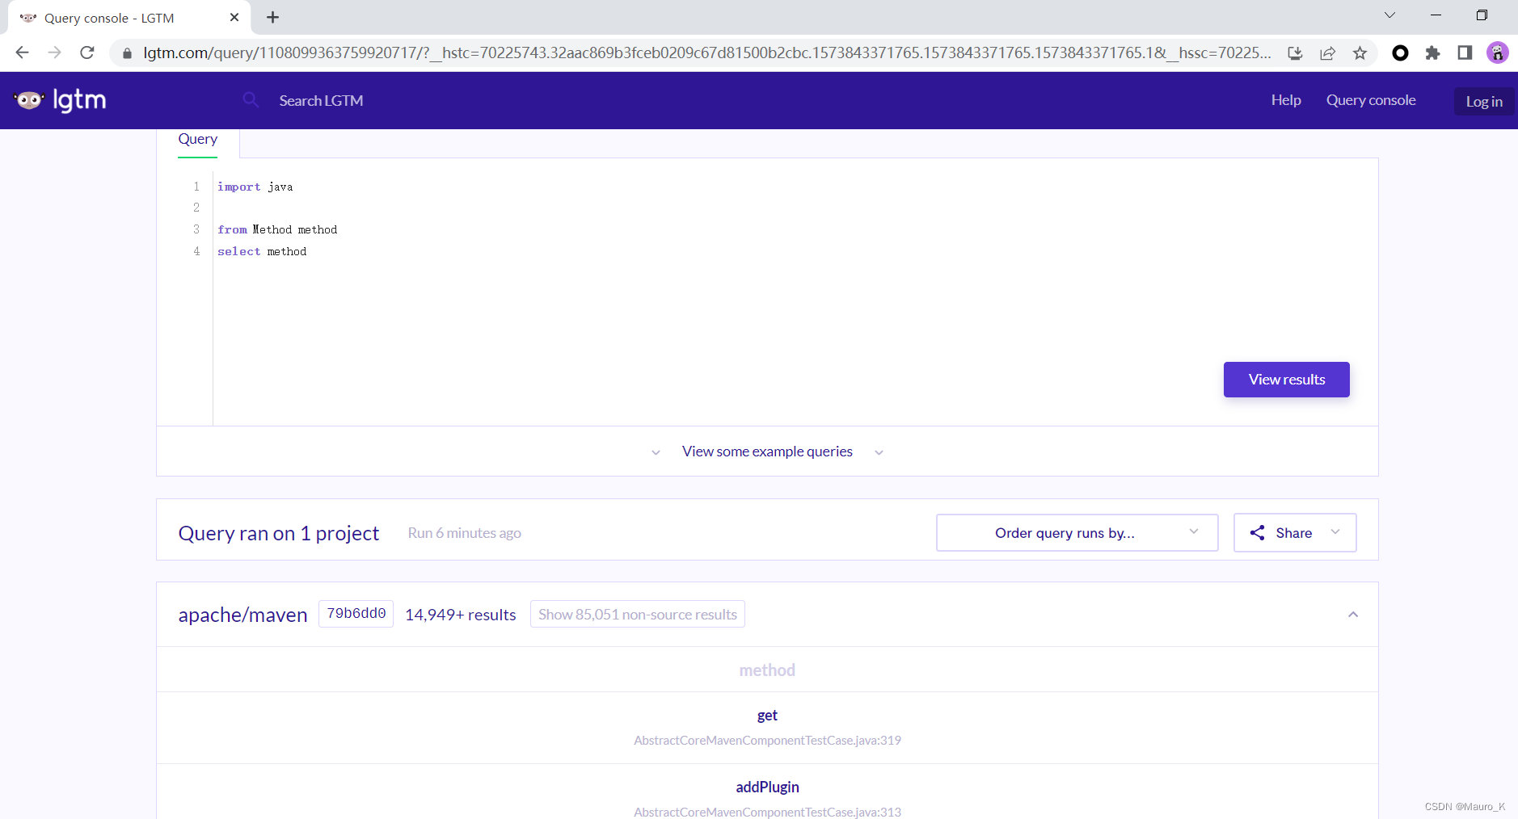This screenshot has height=819, width=1518.
Task: Expand example queries using right chevron
Action: click(x=879, y=452)
